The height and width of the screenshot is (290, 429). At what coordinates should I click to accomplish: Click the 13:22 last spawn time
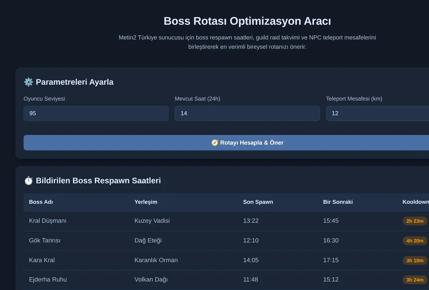pyautogui.click(x=251, y=221)
